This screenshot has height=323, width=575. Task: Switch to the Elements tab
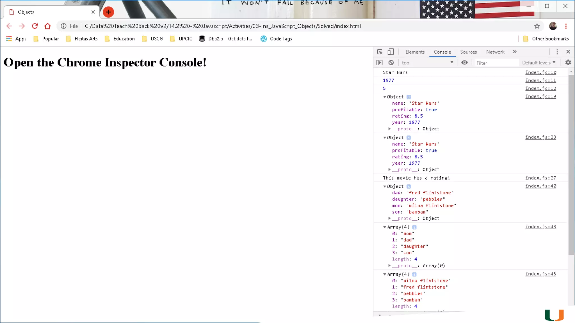[415, 52]
